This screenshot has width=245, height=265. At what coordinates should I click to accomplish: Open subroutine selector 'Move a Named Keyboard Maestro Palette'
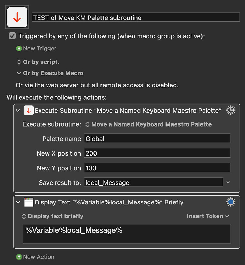(148, 124)
